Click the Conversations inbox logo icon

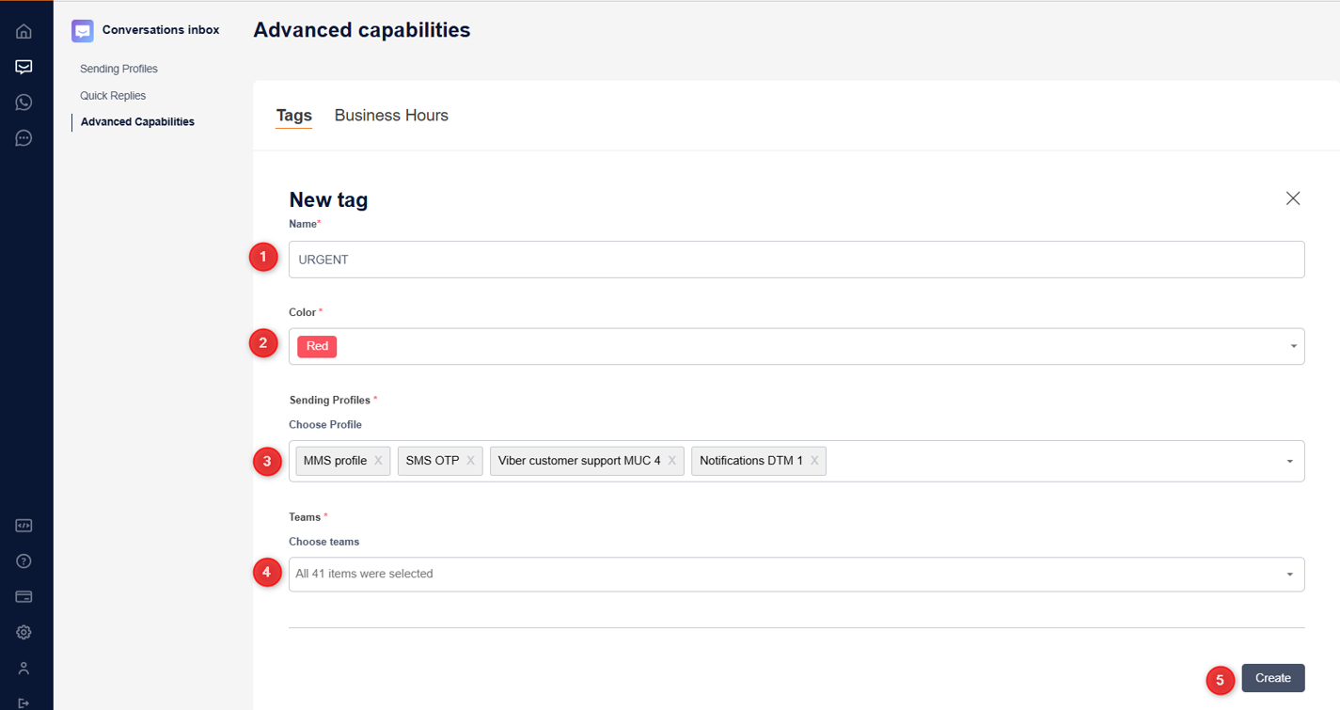[83, 31]
